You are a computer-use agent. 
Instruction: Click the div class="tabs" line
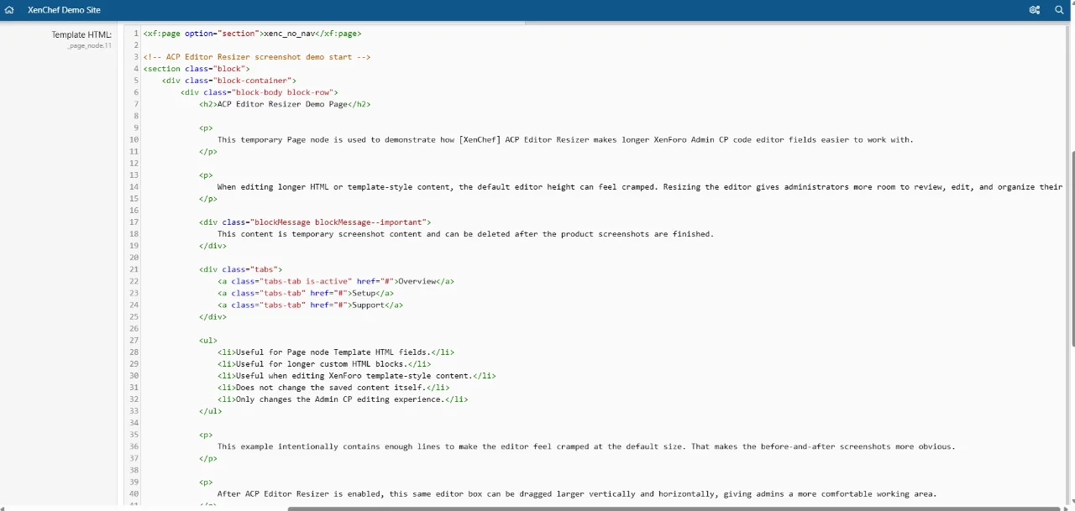pos(241,269)
